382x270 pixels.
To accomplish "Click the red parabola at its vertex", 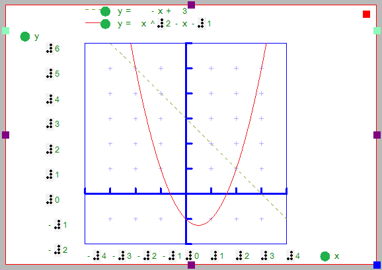I will (x=198, y=225).
